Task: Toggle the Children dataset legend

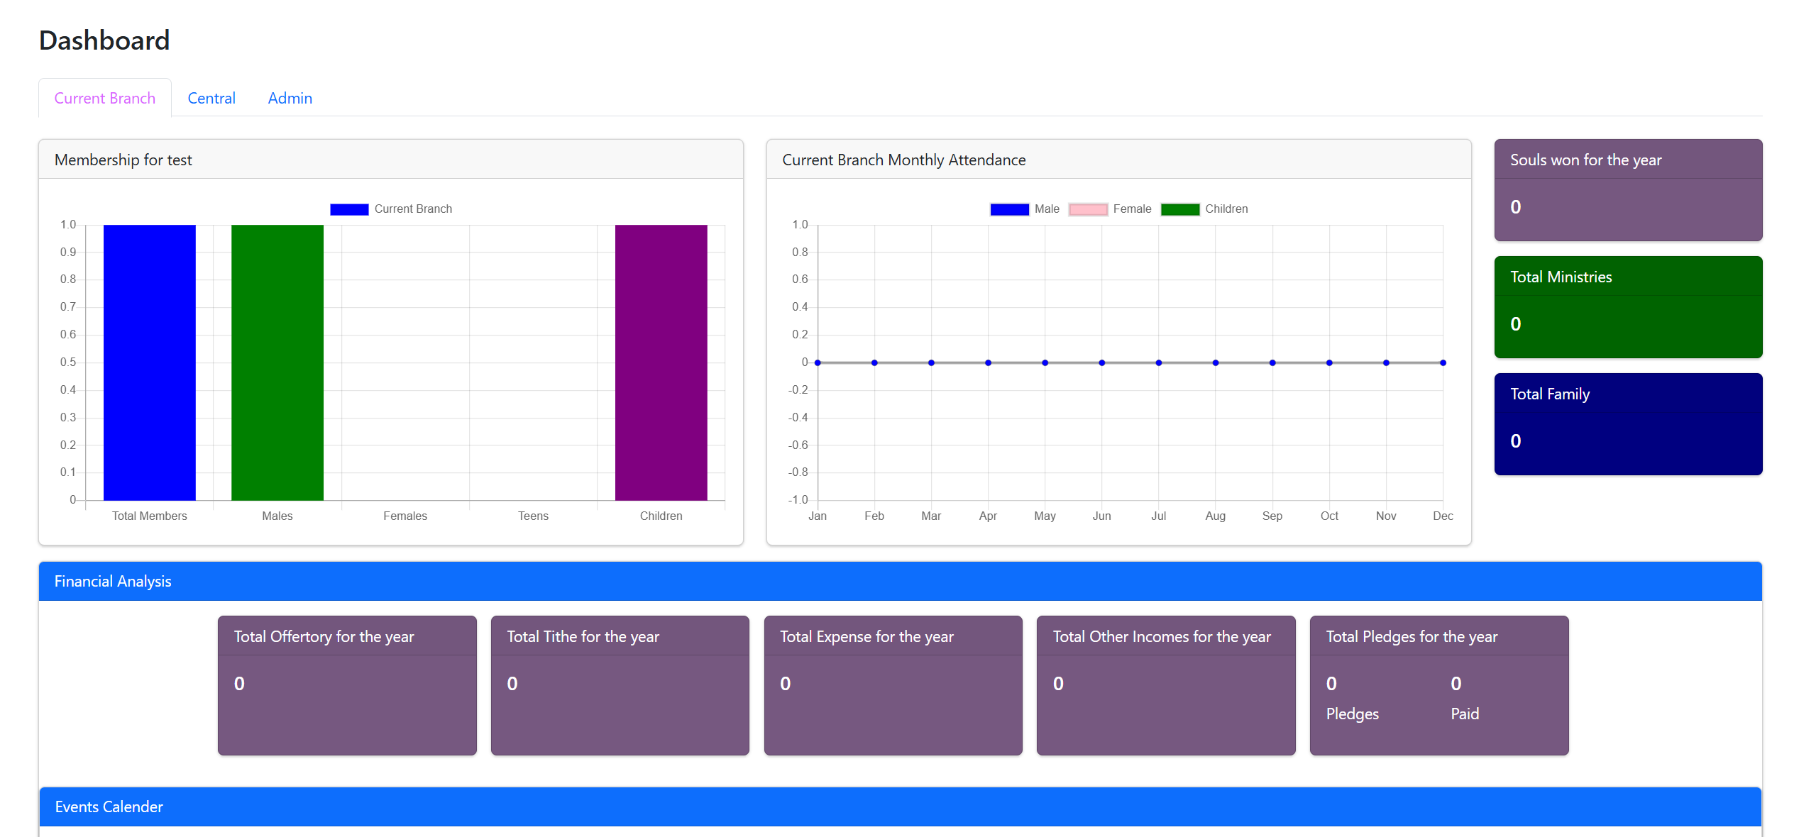Action: tap(1179, 209)
